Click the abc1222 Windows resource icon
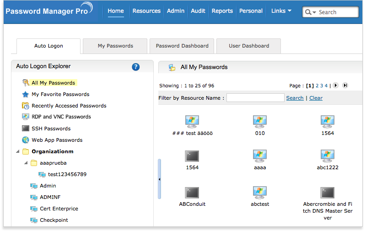This screenshot has height=236, width=366. pyautogui.click(x=328, y=156)
